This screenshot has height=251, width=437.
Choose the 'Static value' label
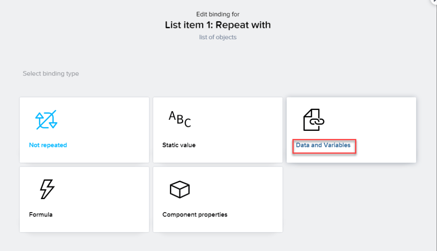179,145
